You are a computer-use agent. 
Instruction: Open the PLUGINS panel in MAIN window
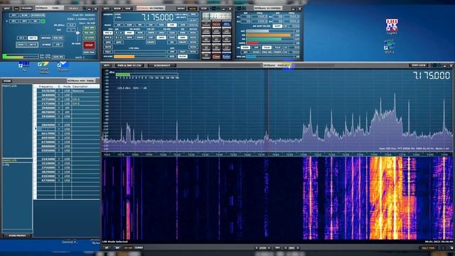(x=27, y=9)
